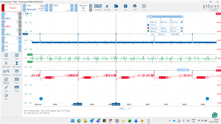The height and width of the screenshot is (124, 221).
Task: Expand Channel D options with plus button
Action: point(20,40)
